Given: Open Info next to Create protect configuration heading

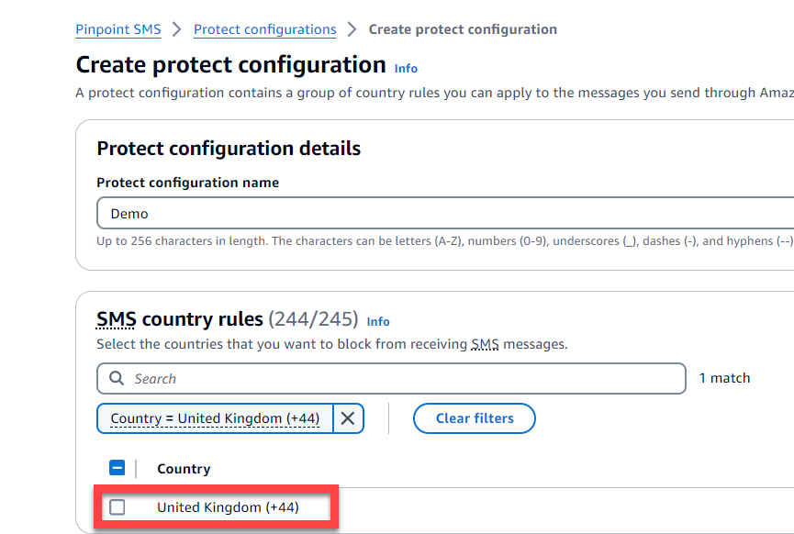Looking at the screenshot, I should pyautogui.click(x=405, y=68).
